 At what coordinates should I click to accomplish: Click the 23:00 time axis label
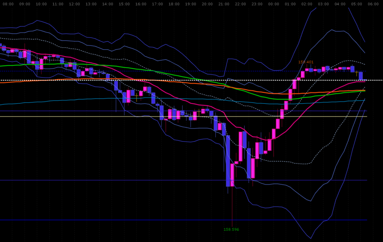coord(257,4)
